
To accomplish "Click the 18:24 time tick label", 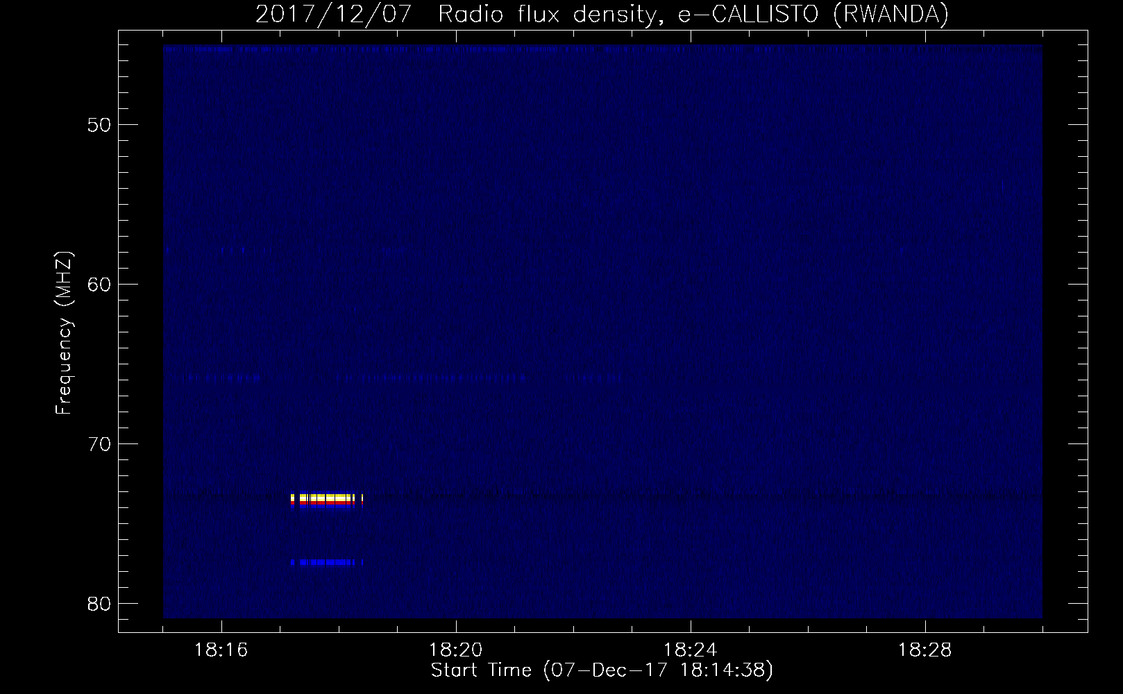I will pyautogui.click(x=690, y=650).
